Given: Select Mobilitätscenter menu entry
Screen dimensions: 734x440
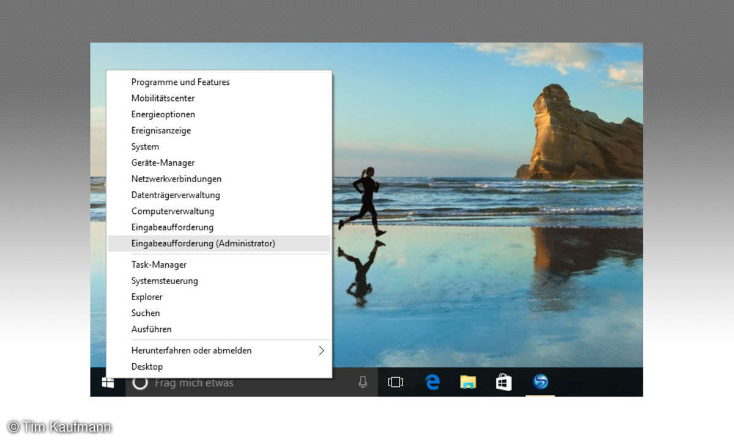Looking at the screenshot, I should coord(219,98).
